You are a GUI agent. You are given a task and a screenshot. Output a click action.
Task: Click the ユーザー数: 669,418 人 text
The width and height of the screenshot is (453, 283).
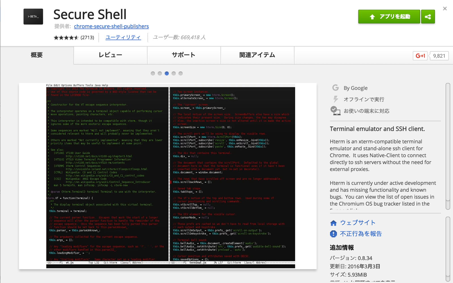point(179,37)
